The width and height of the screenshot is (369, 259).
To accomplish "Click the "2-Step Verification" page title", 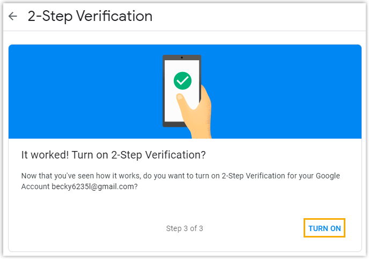I will [x=90, y=16].
